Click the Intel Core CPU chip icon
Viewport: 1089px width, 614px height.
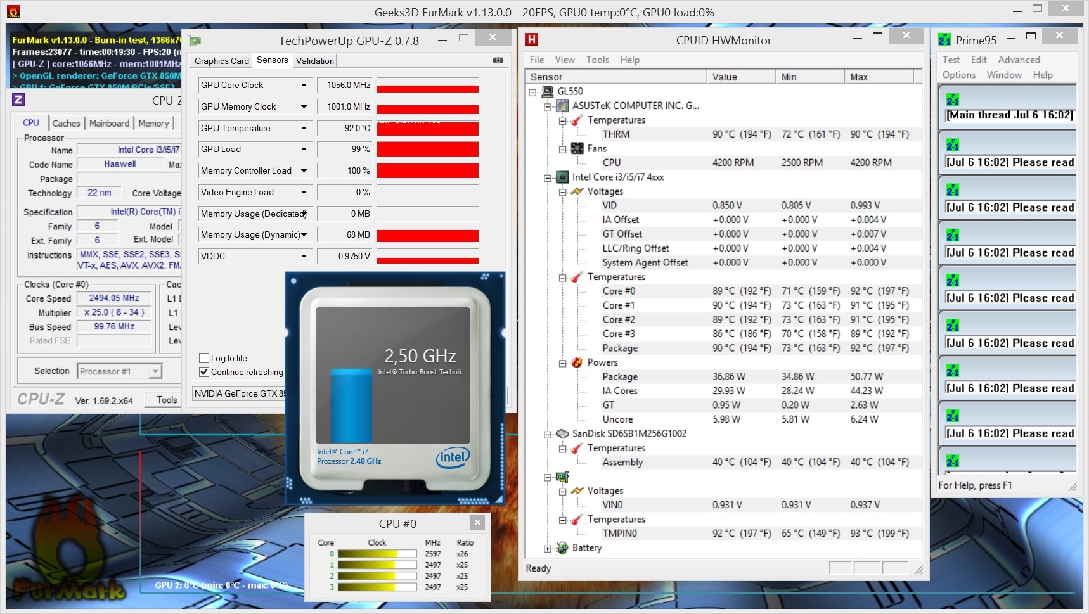pyautogui.click(x=562, y=177)
